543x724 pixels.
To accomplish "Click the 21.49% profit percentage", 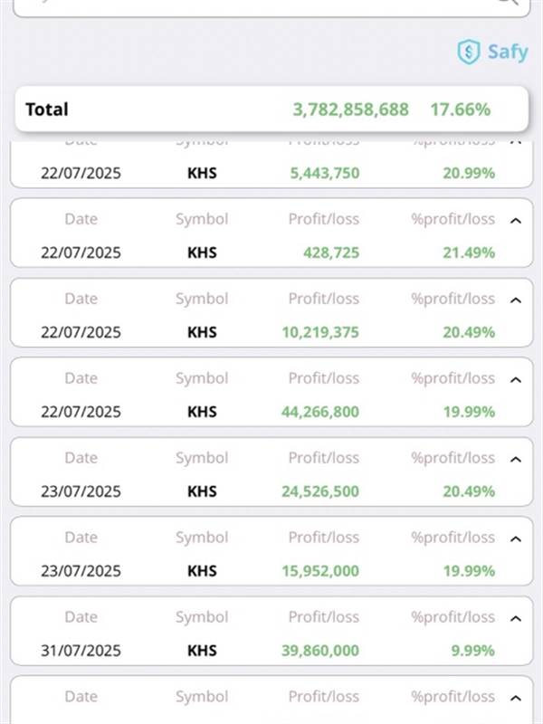I will coord(469,252).
